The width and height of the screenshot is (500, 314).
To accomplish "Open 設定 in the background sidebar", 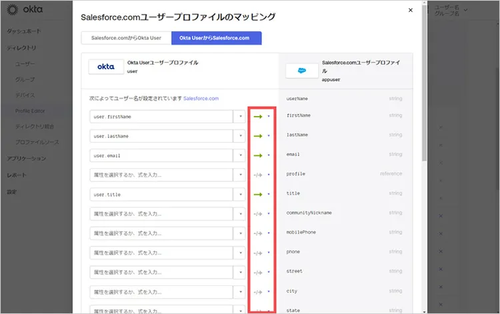I will click(12, 192).
